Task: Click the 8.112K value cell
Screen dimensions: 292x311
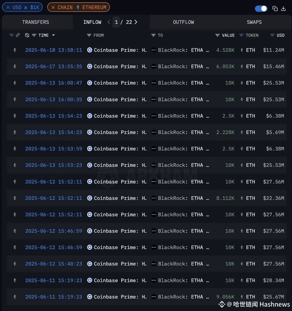Action: [225, 198]
